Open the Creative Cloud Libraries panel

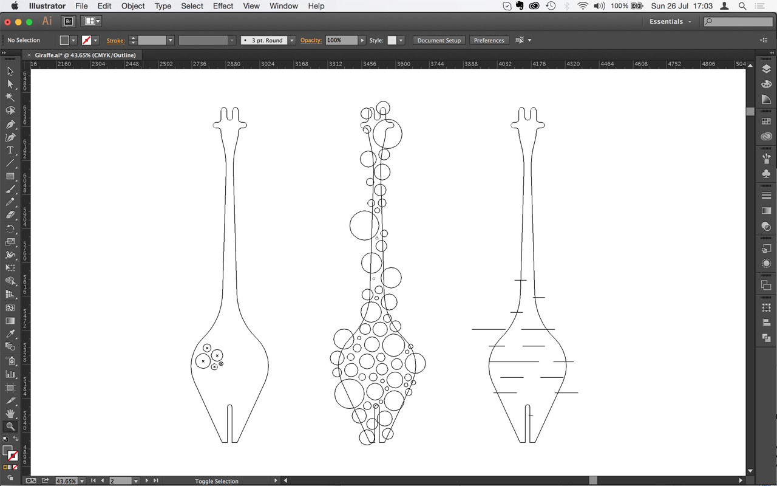click(x=766, y=137)
